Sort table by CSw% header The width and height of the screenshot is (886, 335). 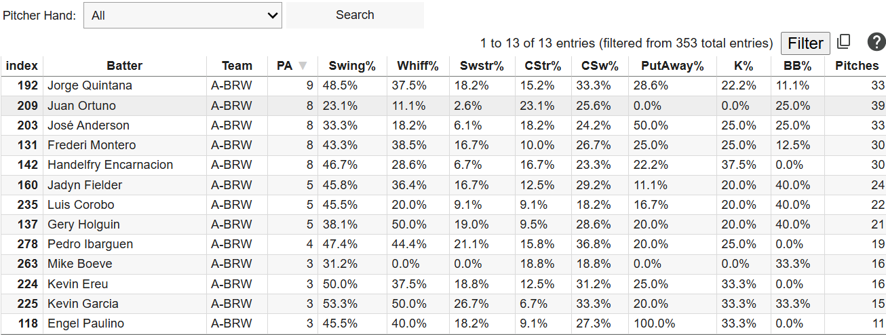point(600,66)
